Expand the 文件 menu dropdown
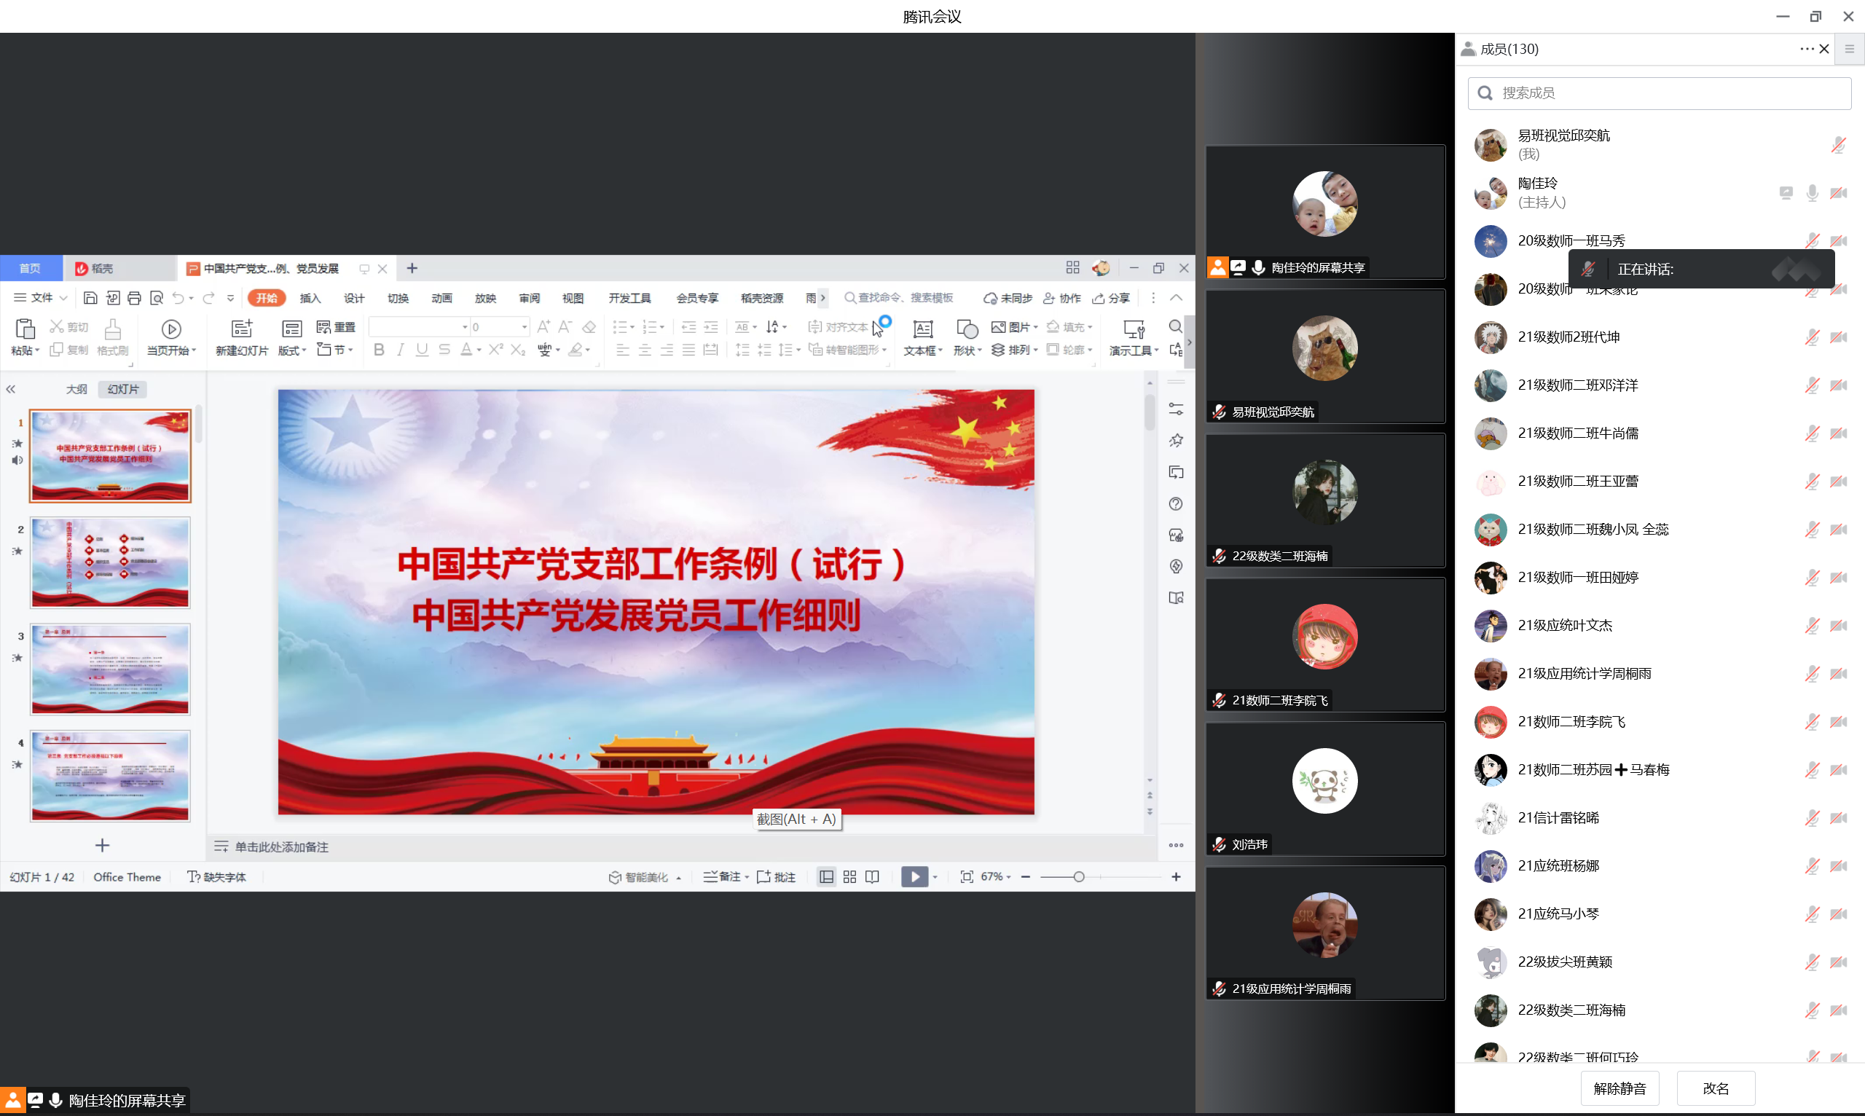 42,299
